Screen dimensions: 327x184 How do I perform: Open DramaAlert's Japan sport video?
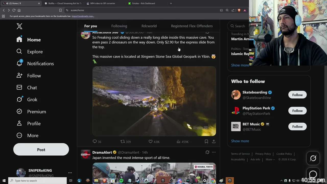pos(154,170)
